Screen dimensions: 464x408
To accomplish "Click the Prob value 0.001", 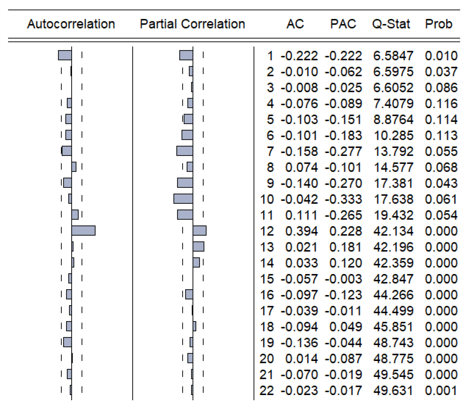I will click(441, 391).
